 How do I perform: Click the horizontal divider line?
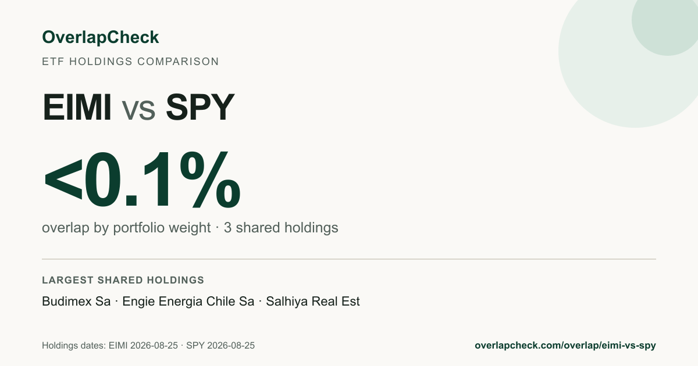(349, 259)
